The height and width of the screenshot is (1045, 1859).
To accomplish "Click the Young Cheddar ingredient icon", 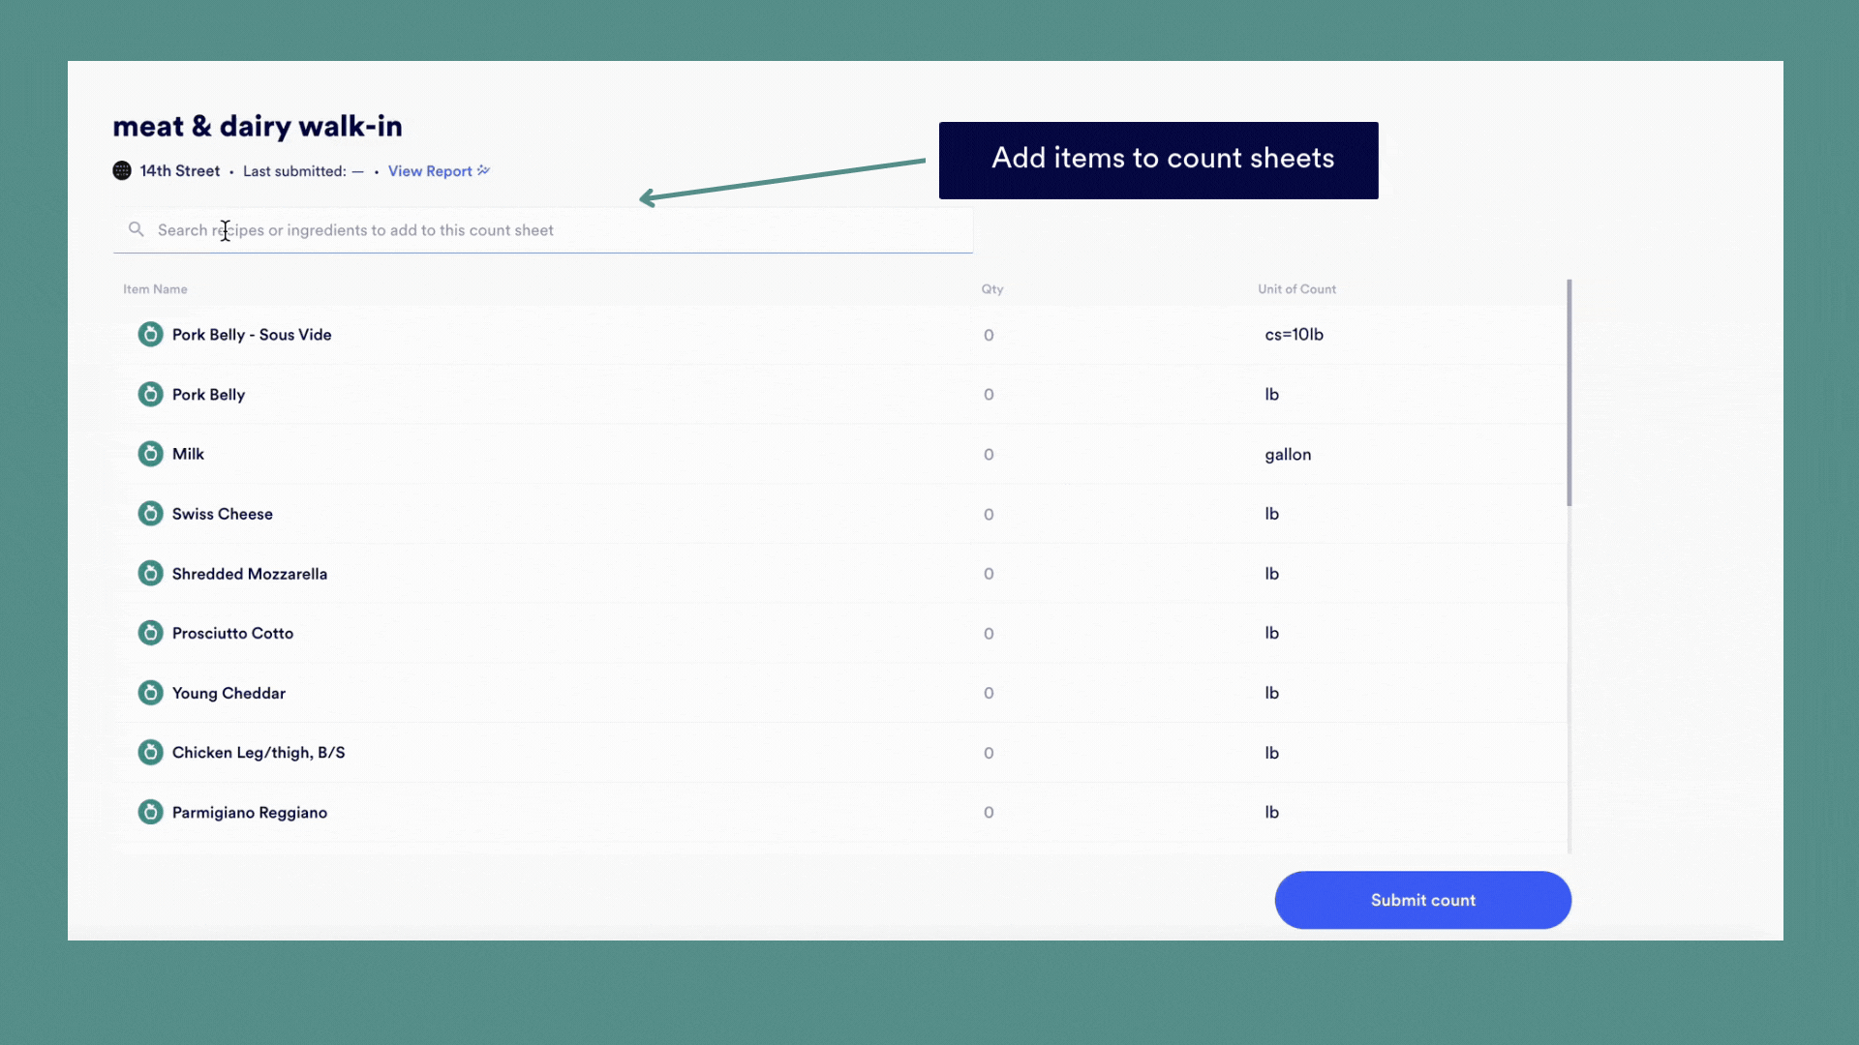I will [x=150, y=693].
